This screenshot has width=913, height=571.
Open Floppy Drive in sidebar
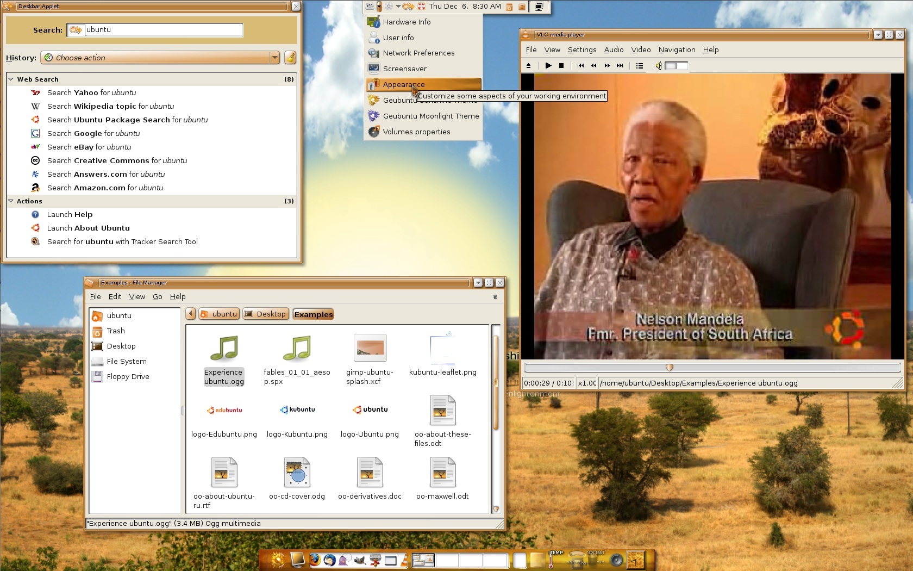click(x=128, y=377)
